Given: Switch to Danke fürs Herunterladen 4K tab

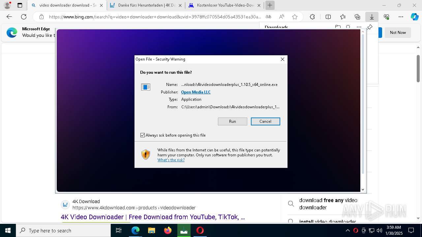Looking at the screenshot, I should pos(146,5).
